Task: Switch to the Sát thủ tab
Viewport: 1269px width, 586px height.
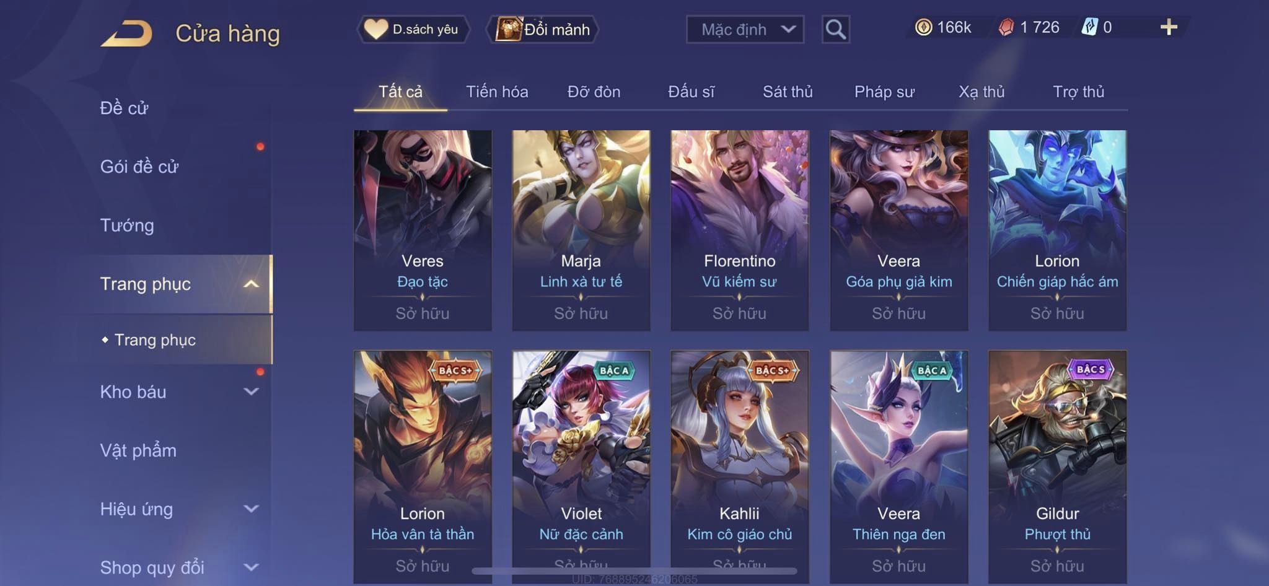Action: pos(788,92)
